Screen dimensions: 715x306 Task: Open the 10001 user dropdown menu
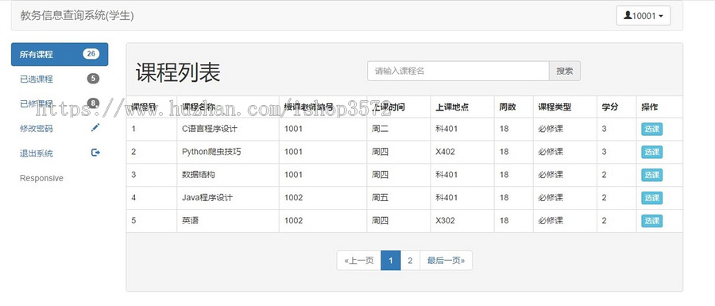coord(643,16)
